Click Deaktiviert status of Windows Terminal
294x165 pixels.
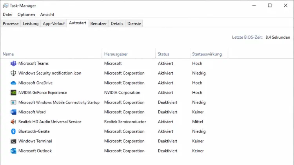coord(167,141)
